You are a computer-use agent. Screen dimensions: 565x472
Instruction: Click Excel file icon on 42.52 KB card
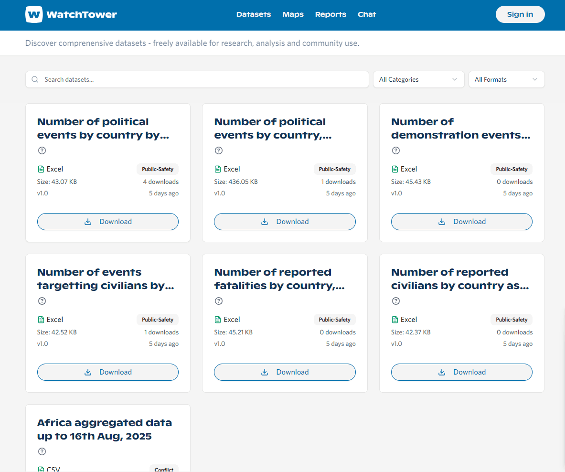[41, 320]
